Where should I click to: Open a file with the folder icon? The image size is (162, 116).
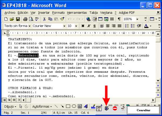click(12, 19)
